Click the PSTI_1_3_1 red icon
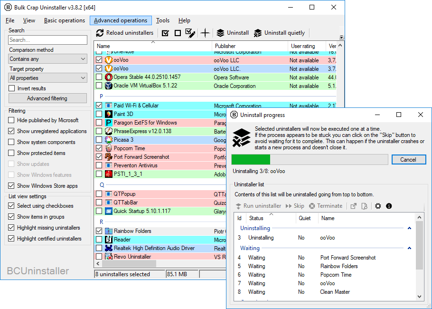This screenshot has width=432, height=309. point(109,174)
